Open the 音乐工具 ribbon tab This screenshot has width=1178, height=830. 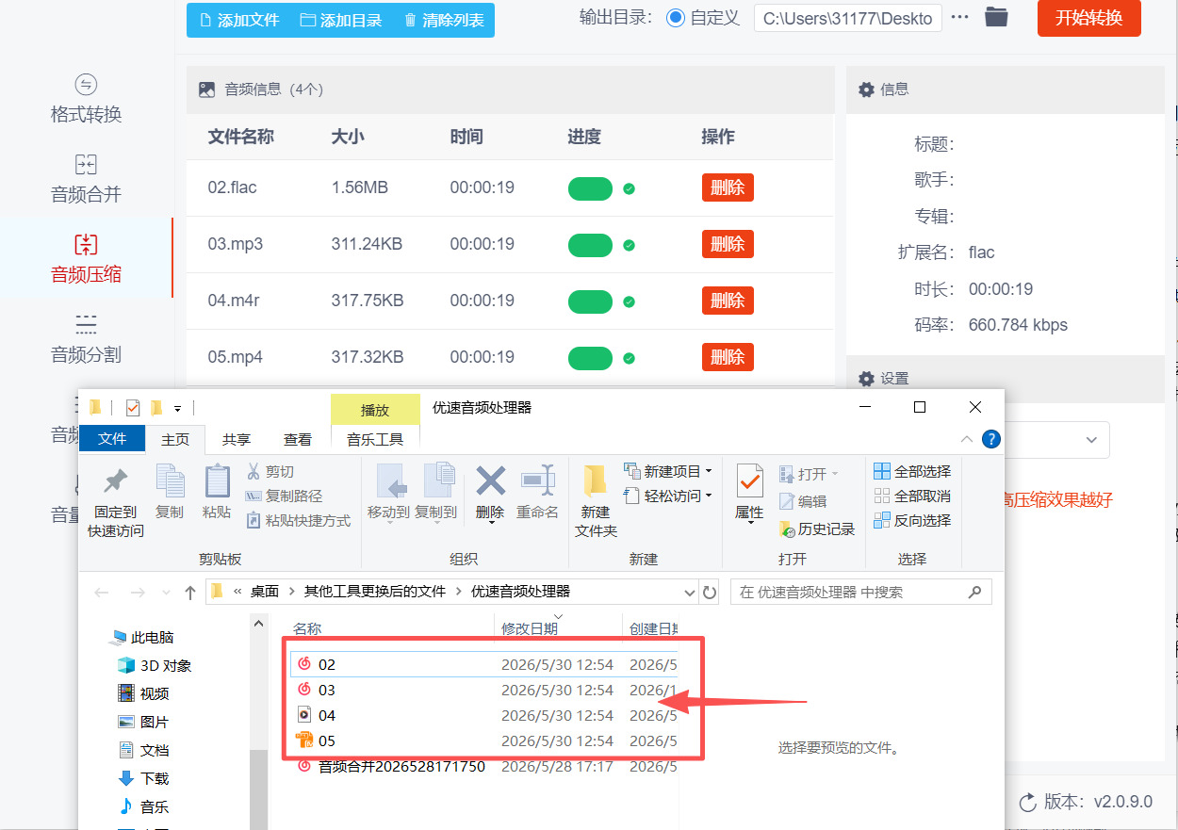click(x=375, y=439)
